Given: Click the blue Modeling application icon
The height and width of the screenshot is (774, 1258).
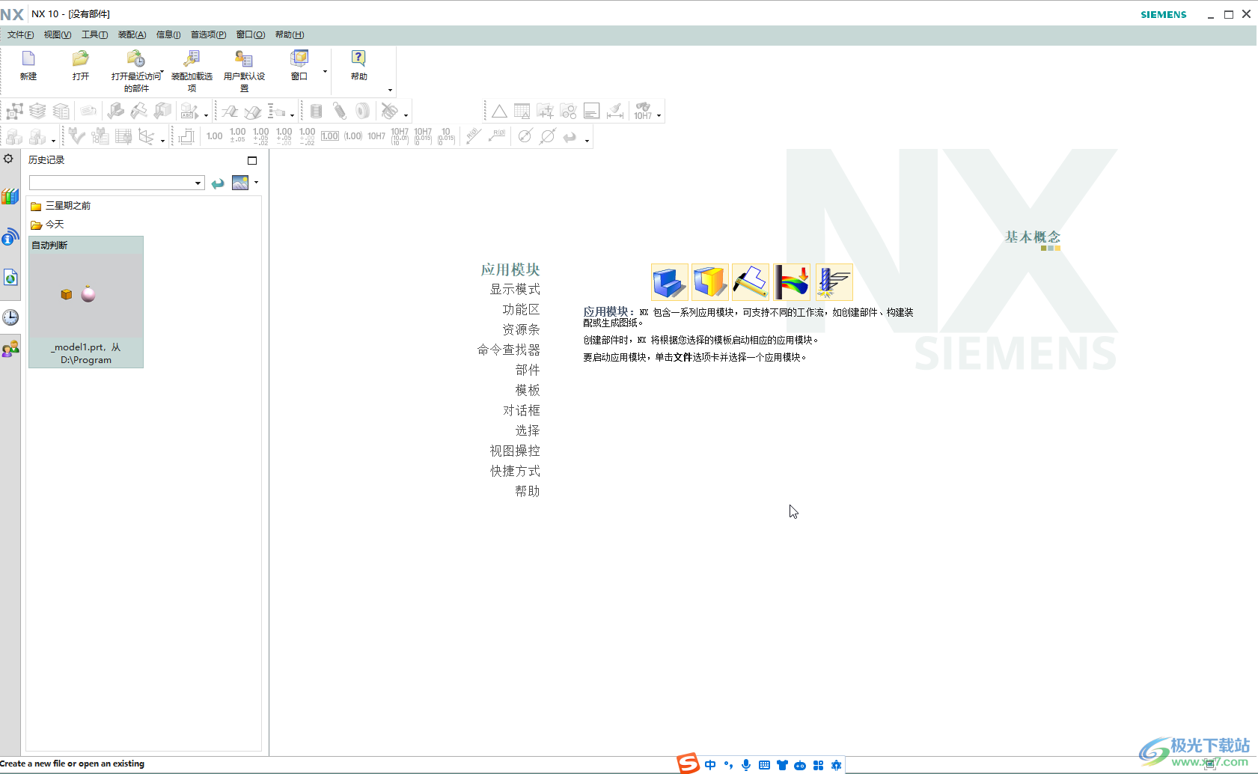Looking at the screenshot, I should (x=670, y=282).
